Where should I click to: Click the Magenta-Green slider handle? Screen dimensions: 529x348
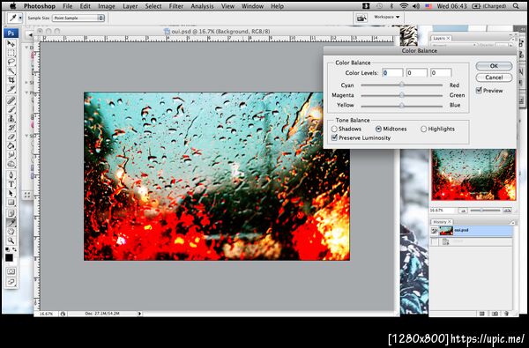point(401,95)
